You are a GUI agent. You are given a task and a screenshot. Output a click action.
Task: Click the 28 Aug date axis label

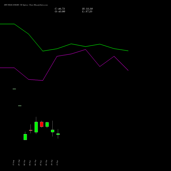19,162
